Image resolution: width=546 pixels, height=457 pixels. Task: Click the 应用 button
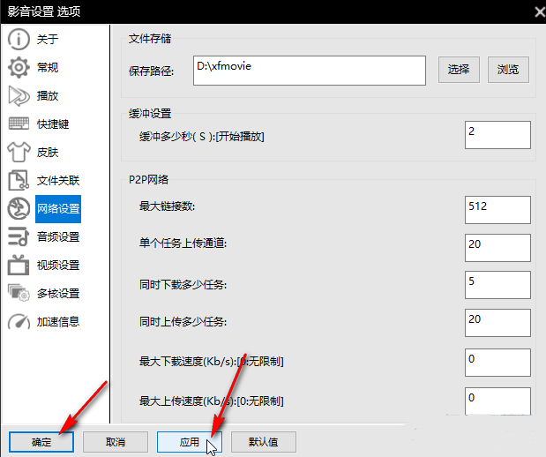pyautogui.click(x=189, y=442)
